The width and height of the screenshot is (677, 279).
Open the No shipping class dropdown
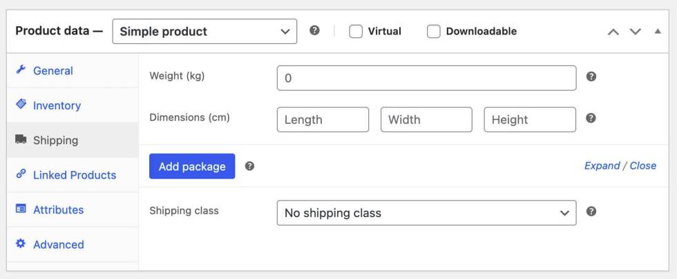point(426,213)
